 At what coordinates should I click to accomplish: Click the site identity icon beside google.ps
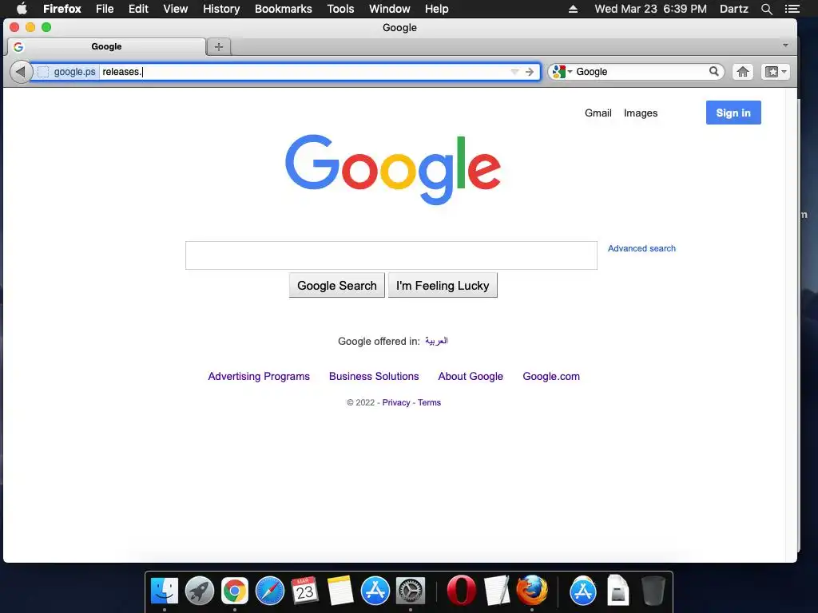(43, 72)
